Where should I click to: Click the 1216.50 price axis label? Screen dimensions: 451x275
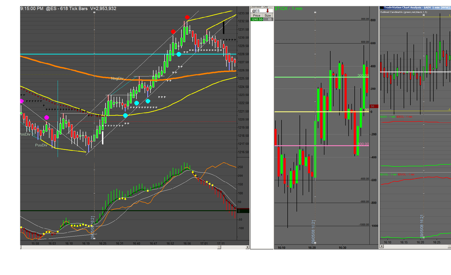pyautogui.click(x=244, y=152)
